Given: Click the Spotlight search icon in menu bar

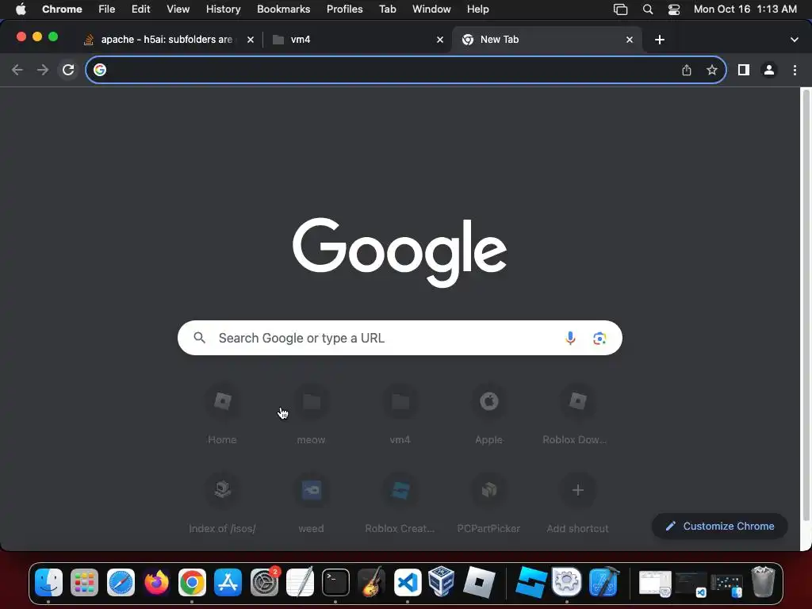Looking at the screenshot, I should point(647,10).
